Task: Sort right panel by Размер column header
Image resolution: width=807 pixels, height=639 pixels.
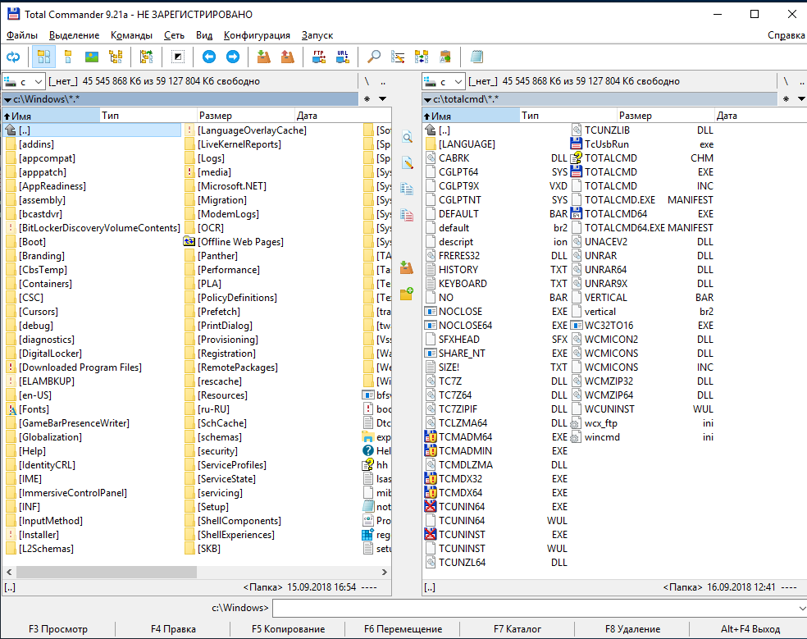Action: pyautogui.click(x=666, y=116)
